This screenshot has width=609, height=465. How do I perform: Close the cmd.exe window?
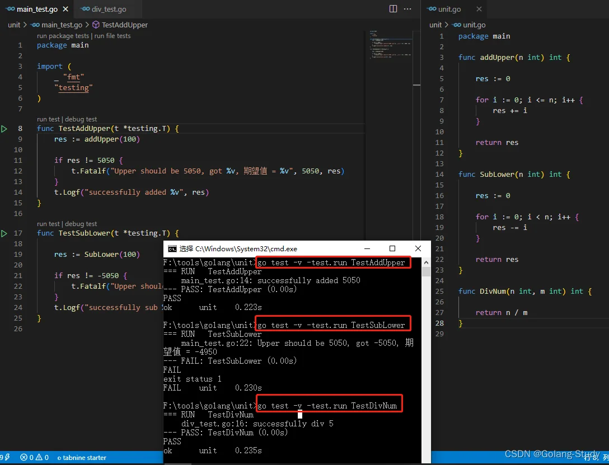(x=418, y=249)
